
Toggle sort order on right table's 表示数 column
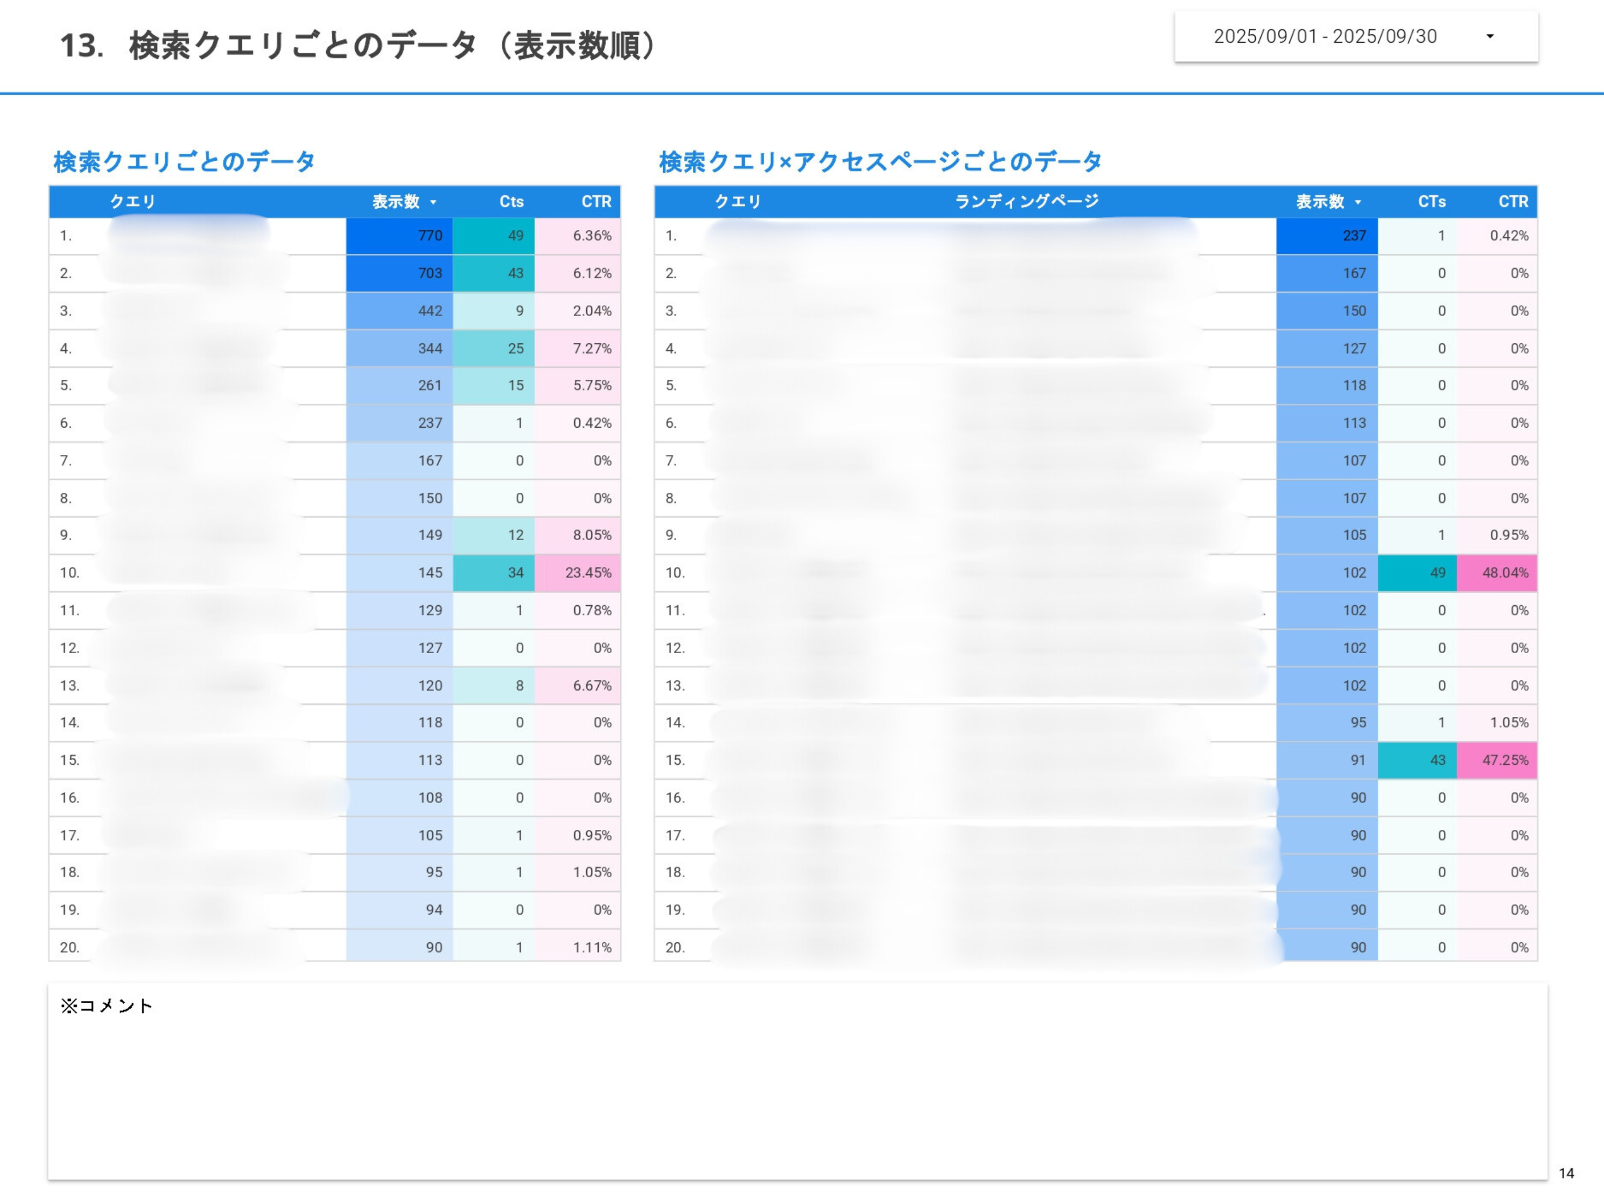point(1361,202)
